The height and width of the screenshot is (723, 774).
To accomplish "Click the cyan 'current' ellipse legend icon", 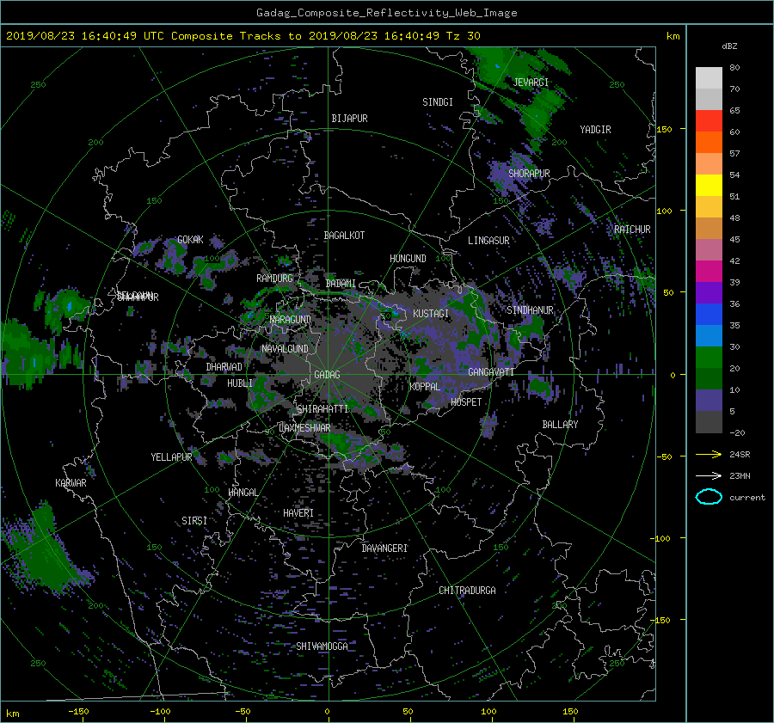I will pos(709,497).
